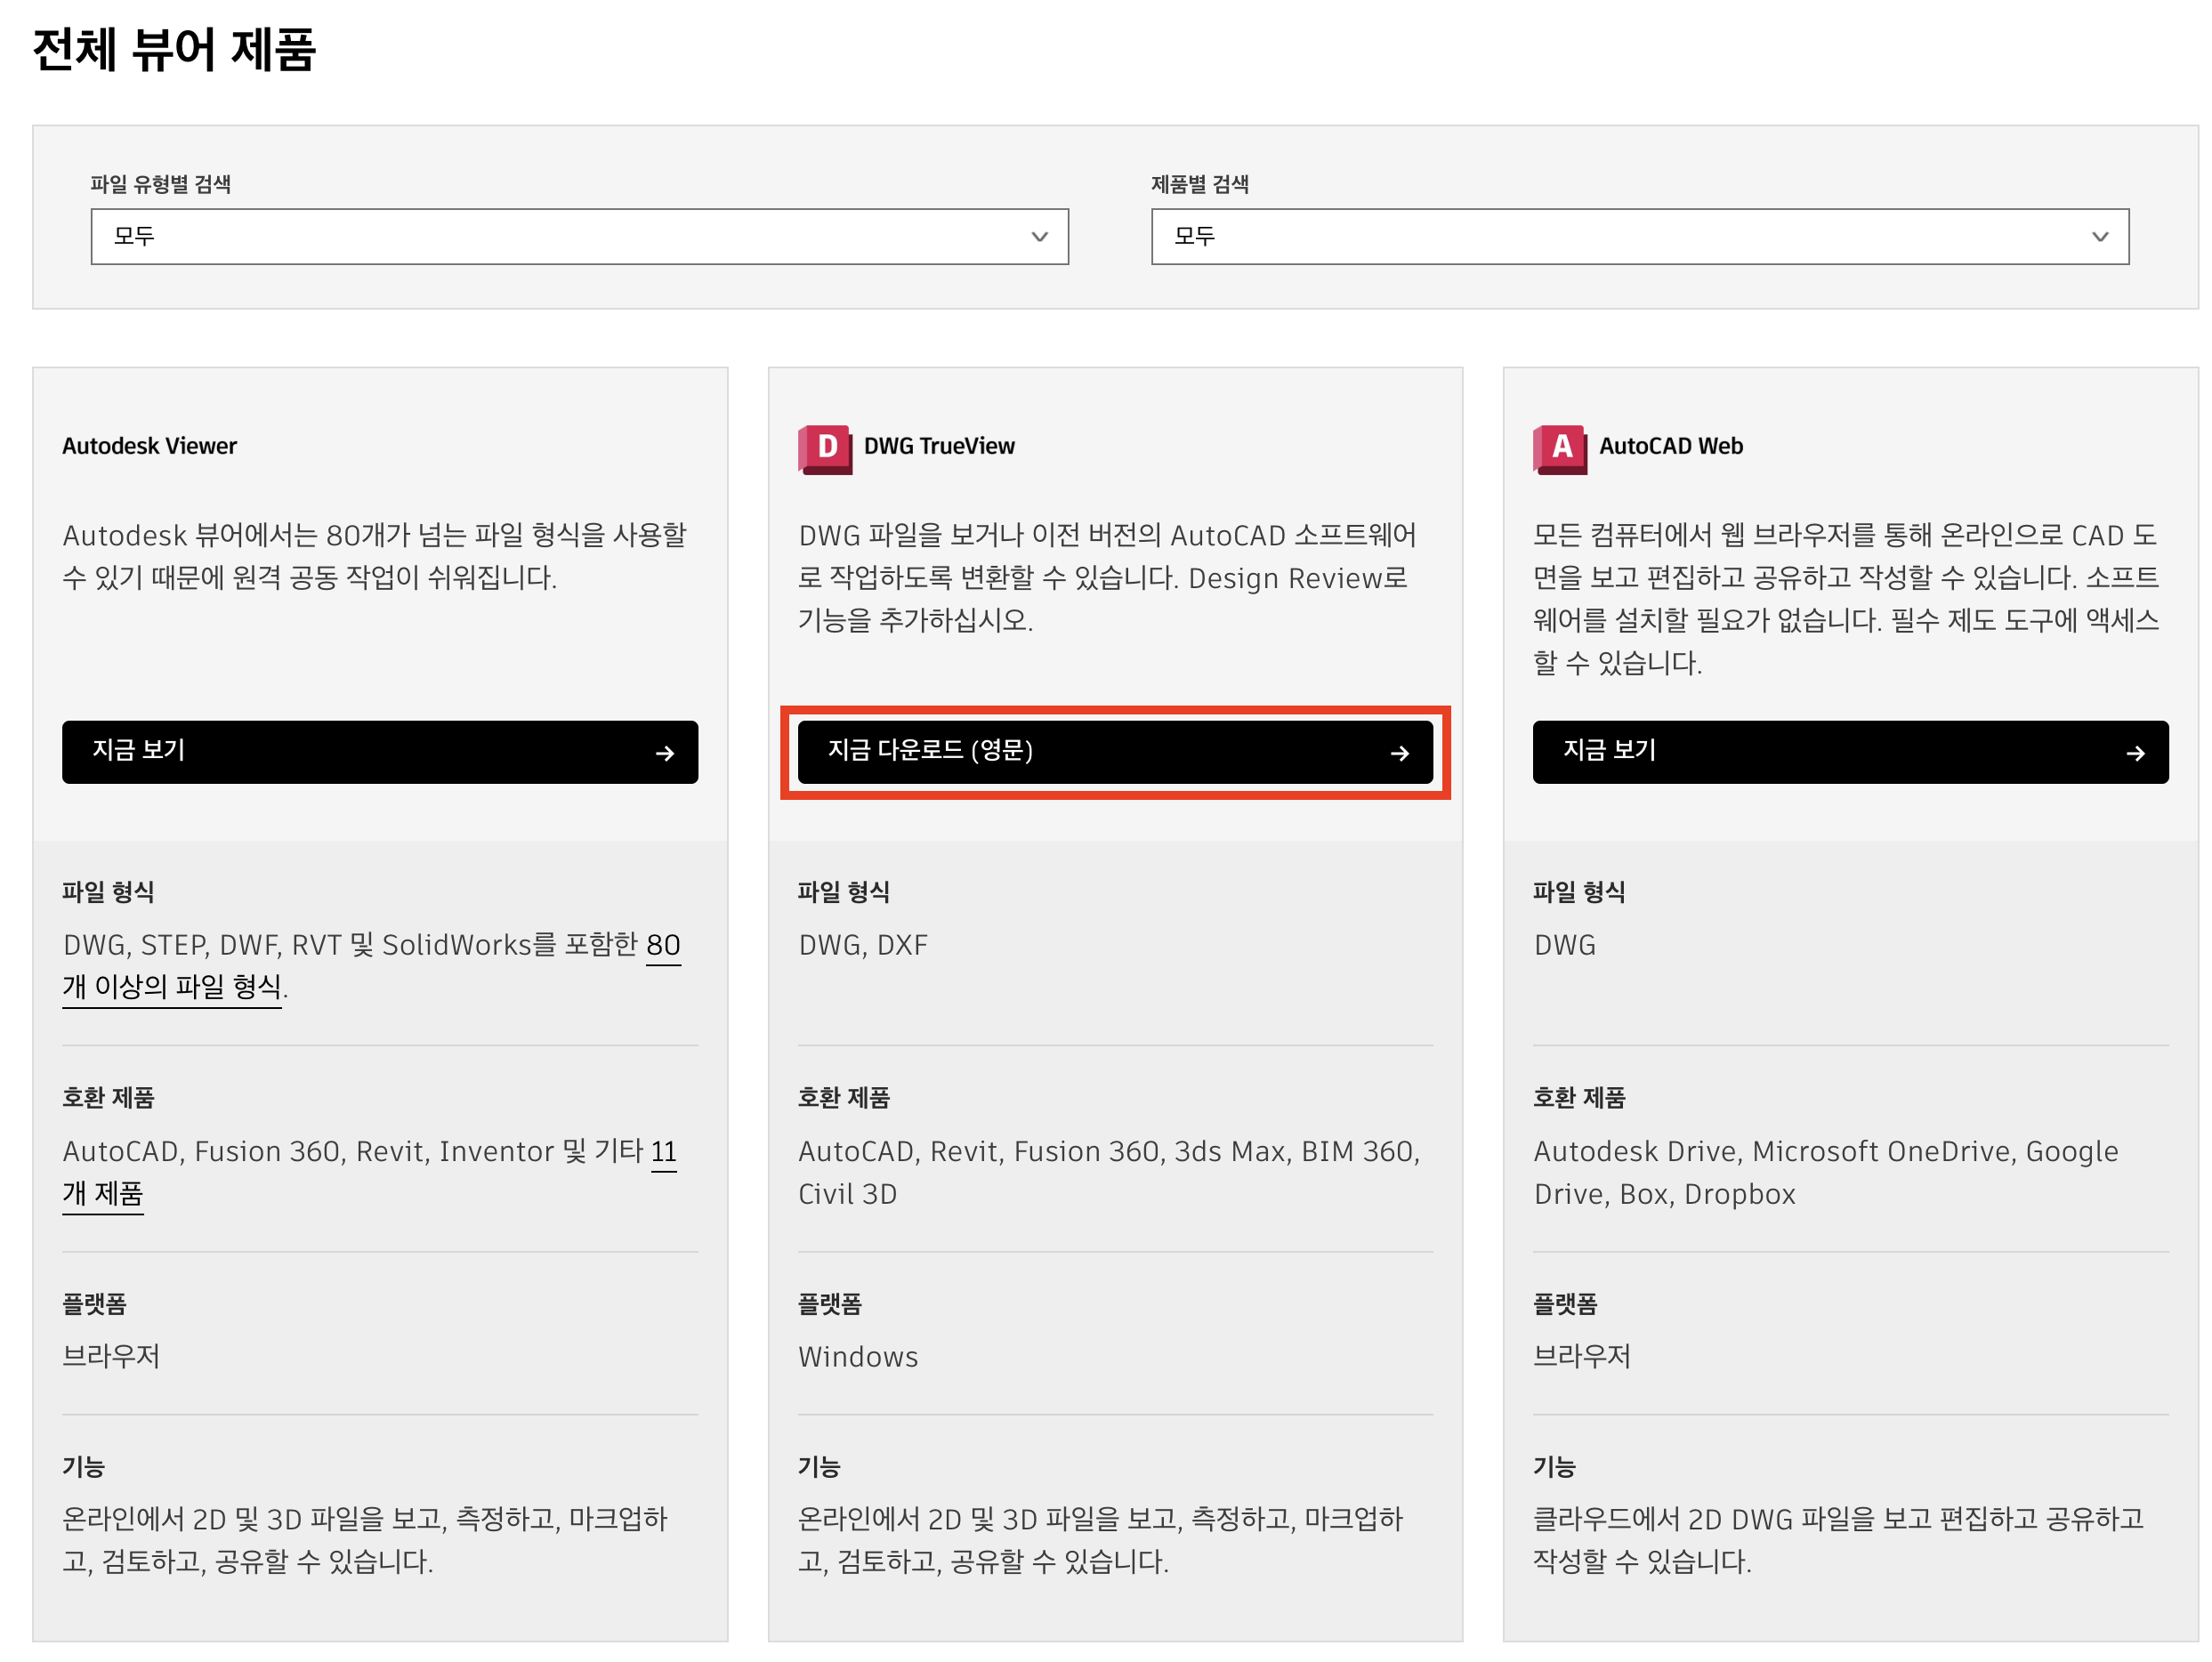Viewport: 2212px width, 1662px height.
Task: Click arrow icon on AutoCAD Web button
Action: coord(2135,753)
